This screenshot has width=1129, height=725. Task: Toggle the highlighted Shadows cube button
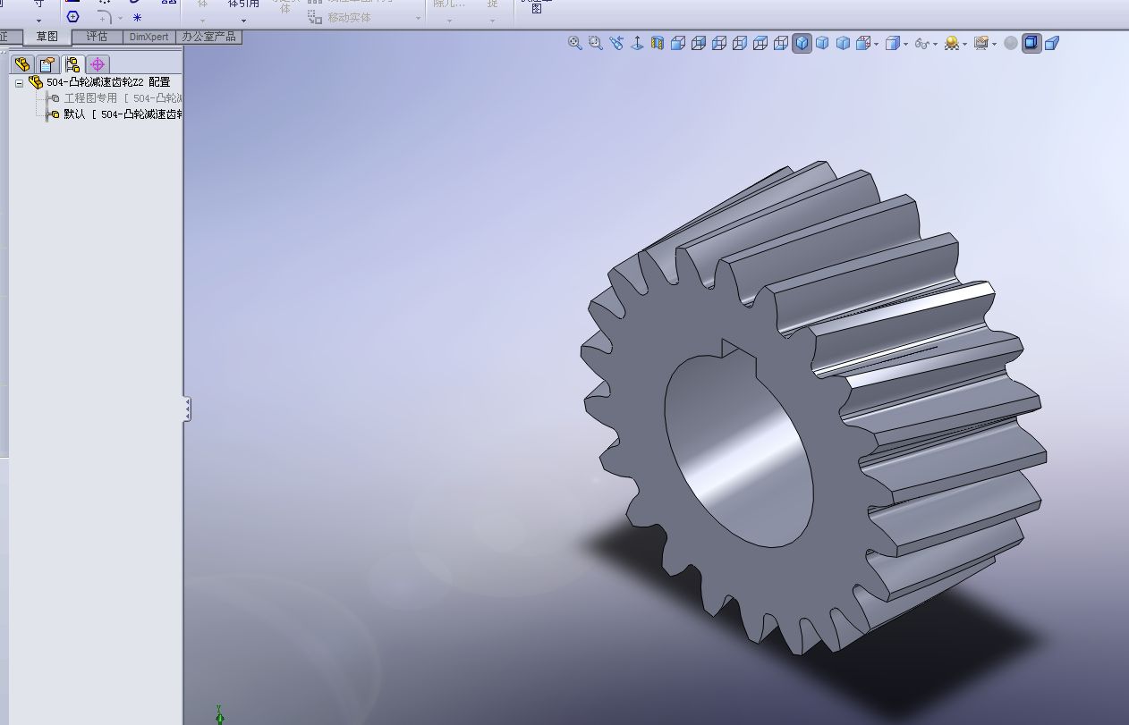click(1031, 43)
